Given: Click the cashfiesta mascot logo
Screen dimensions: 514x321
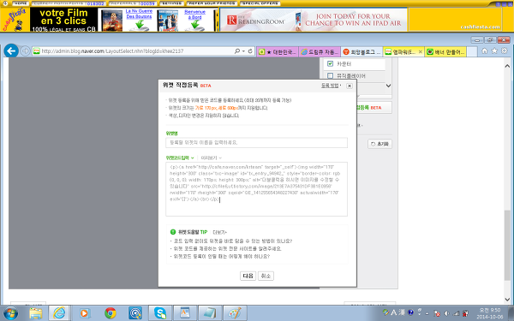Looking at the screenshot, I should (15, 20).
